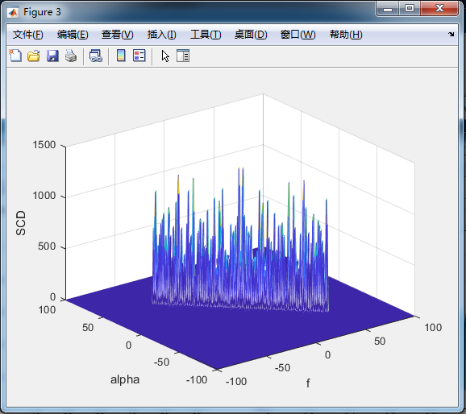Screen dimensions: 466x414
Task: Click the Link Plot icon
Action: pyautogui.click(x=96, y=56)
